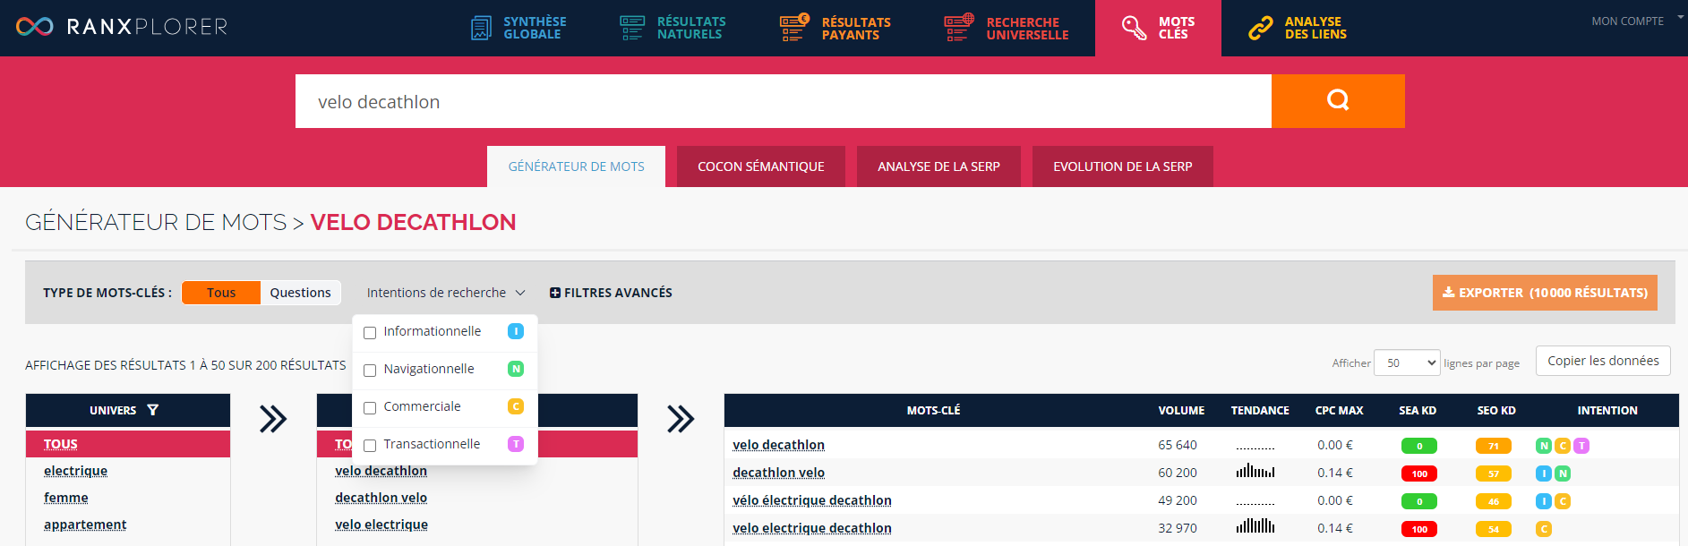Image resolution: width=1688 pixels, height=546 pixels.
Task: Open keyword velo decathlon in results table
Action: point(778,445)
